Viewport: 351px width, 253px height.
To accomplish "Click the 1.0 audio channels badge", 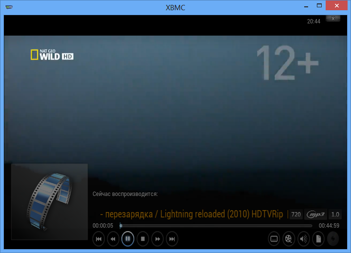I will (335, 214).
